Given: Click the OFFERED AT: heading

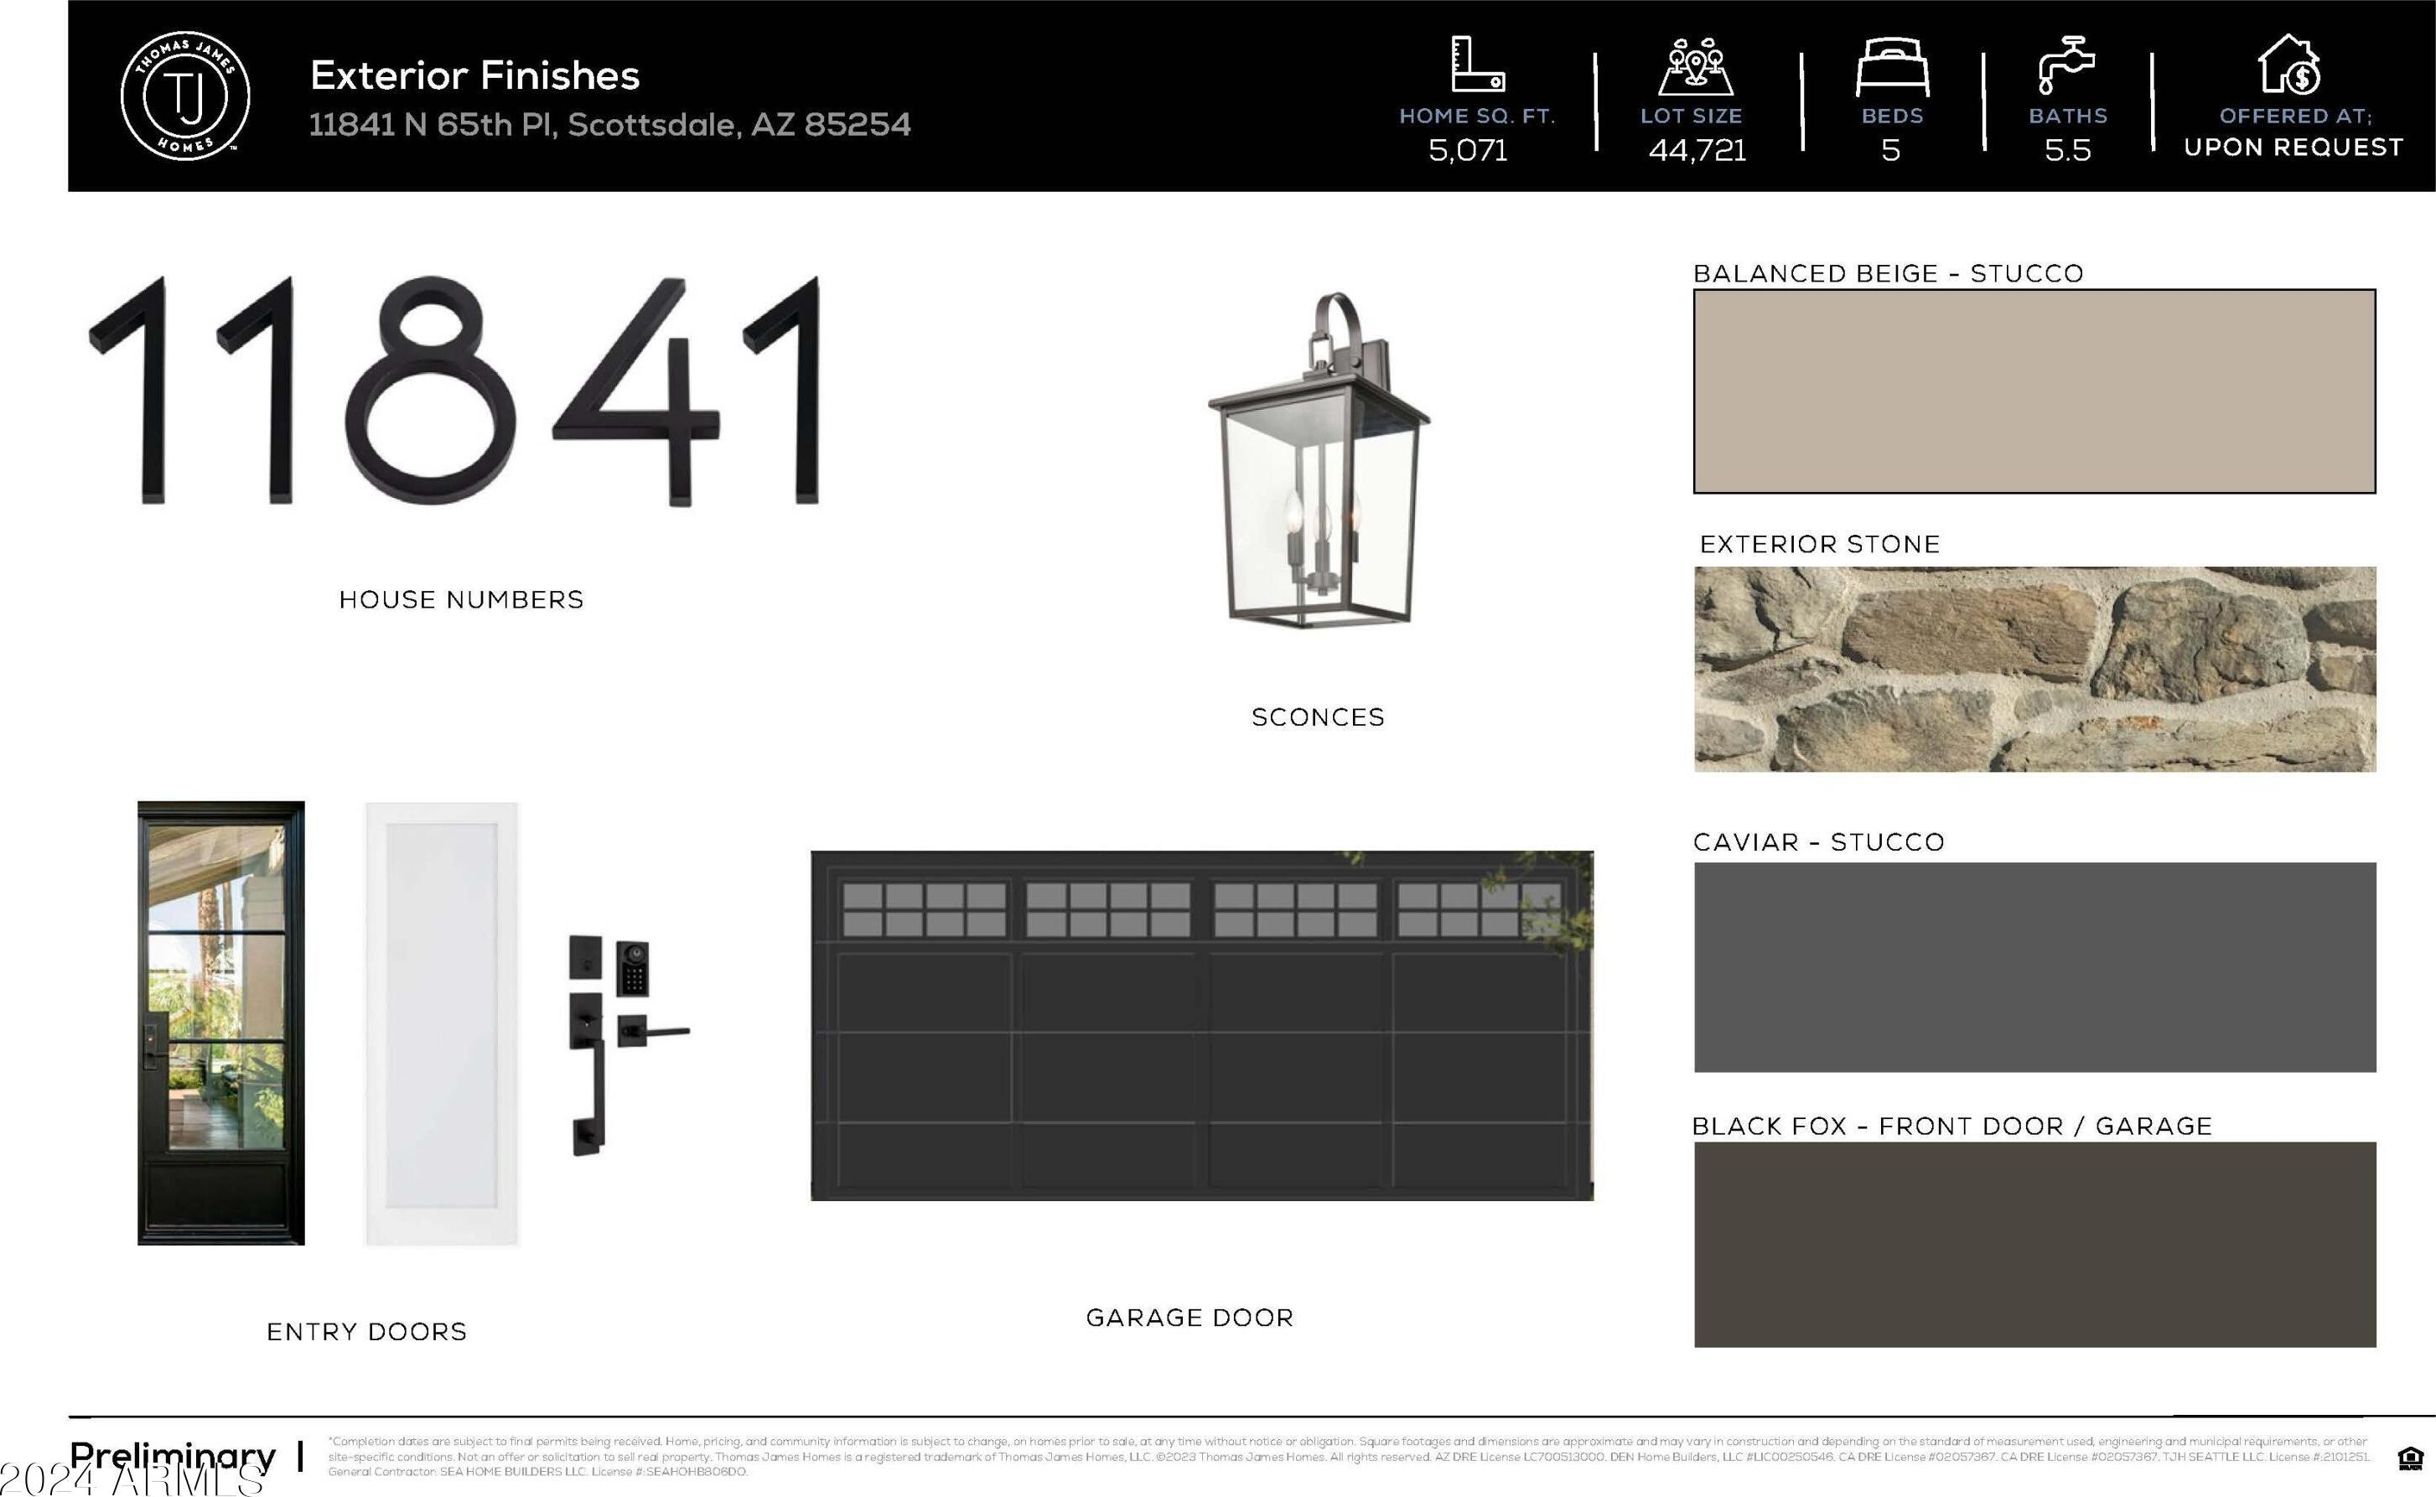Looking at the screenshot, I should [2295, 116].
